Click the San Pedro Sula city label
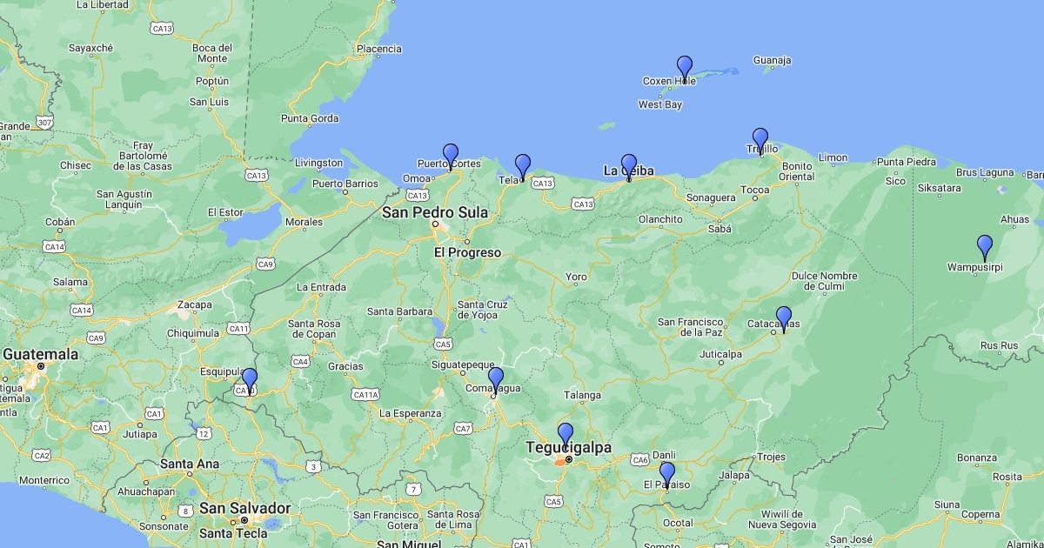 tap(436, 211)
